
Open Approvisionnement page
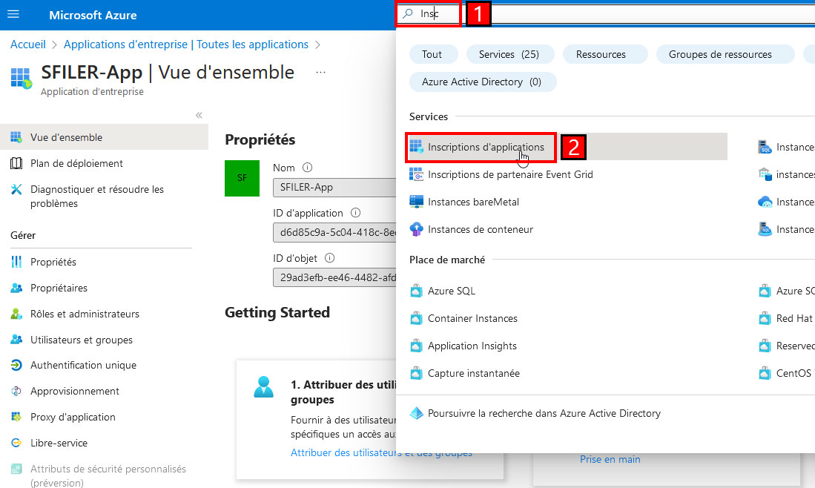click(75, 392)
